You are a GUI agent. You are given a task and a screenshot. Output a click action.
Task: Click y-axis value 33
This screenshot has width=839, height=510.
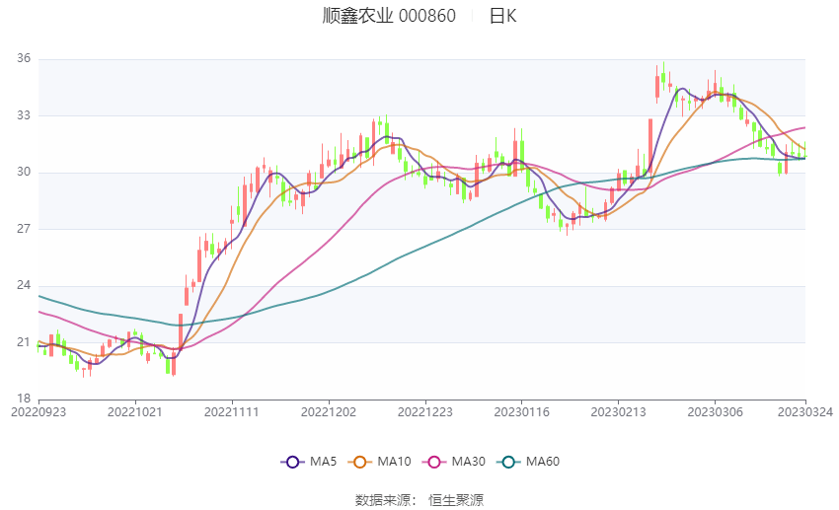(x=24, y=115)
